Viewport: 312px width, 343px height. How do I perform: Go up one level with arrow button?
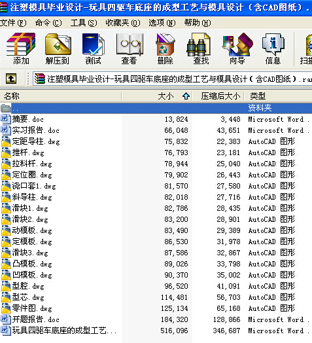tap(11, 79)
